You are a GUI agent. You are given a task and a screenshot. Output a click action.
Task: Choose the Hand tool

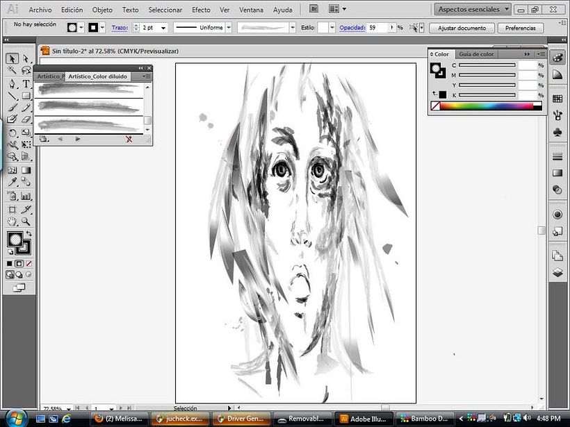coord(12,221)
